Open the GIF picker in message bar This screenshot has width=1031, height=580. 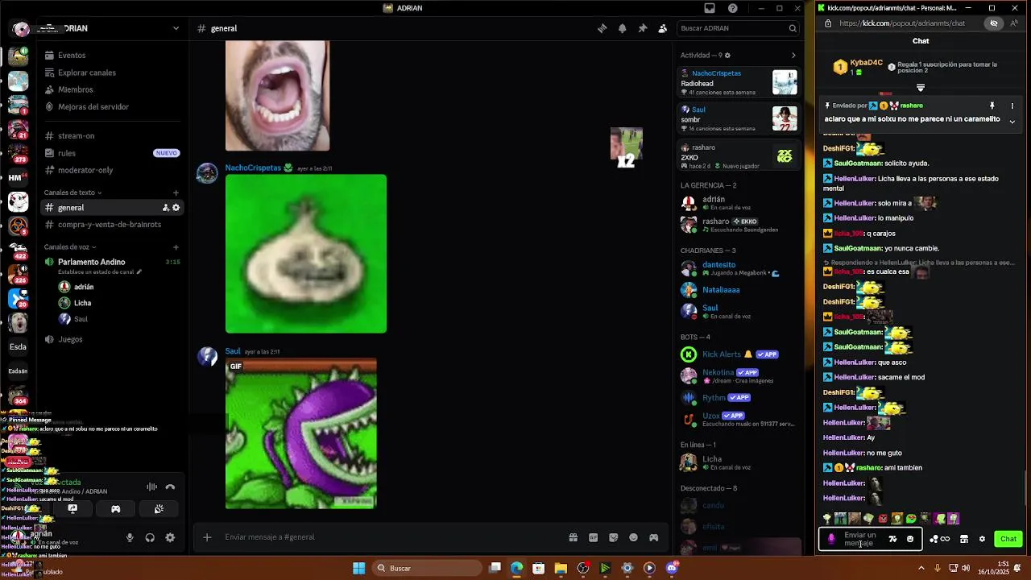coord(594,537)
